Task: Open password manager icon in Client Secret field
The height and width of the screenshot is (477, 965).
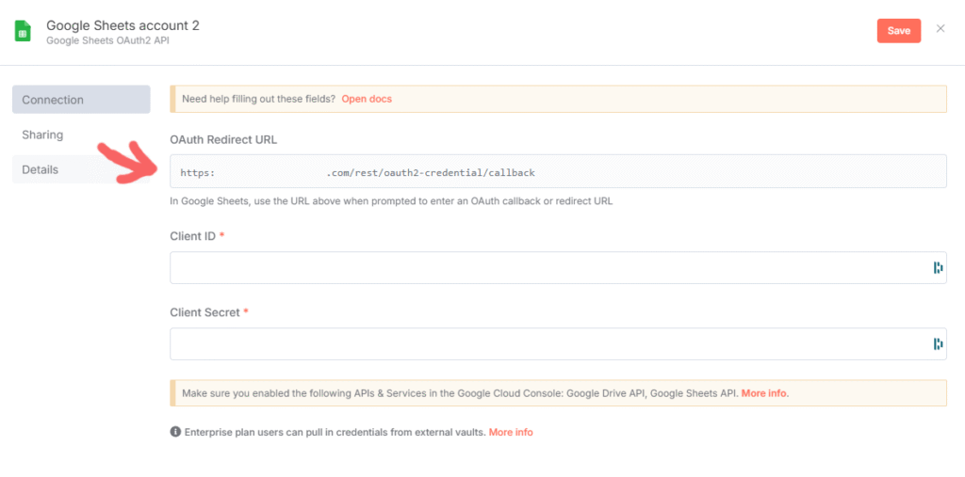Action: pyautogui.click(x=938, y=343)
